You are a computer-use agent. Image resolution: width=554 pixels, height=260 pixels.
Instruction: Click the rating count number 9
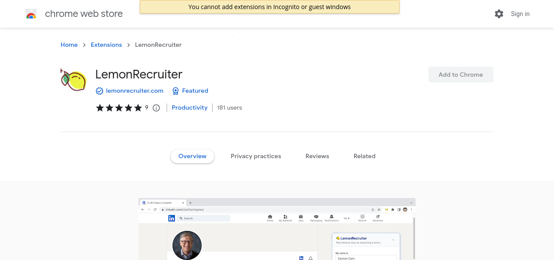click(147, 107)
